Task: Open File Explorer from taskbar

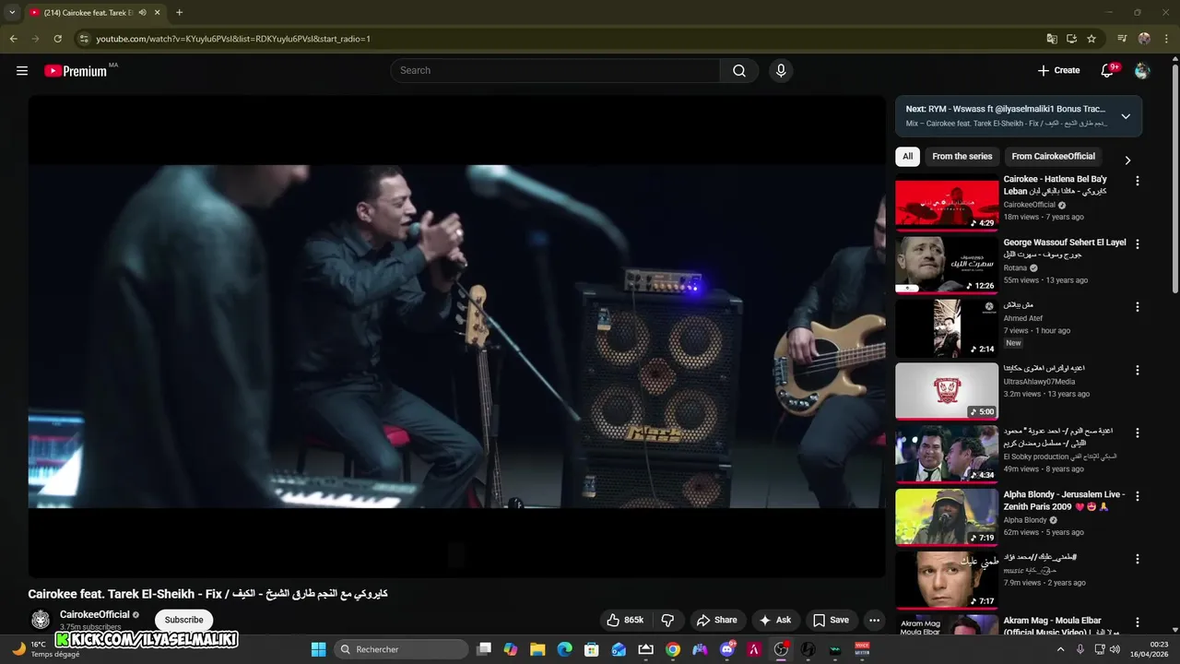Action: [x=537, y=649]
